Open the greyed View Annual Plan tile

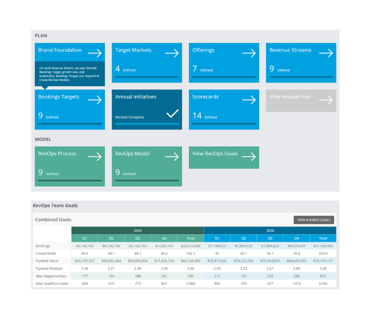[x=301, y=100]
